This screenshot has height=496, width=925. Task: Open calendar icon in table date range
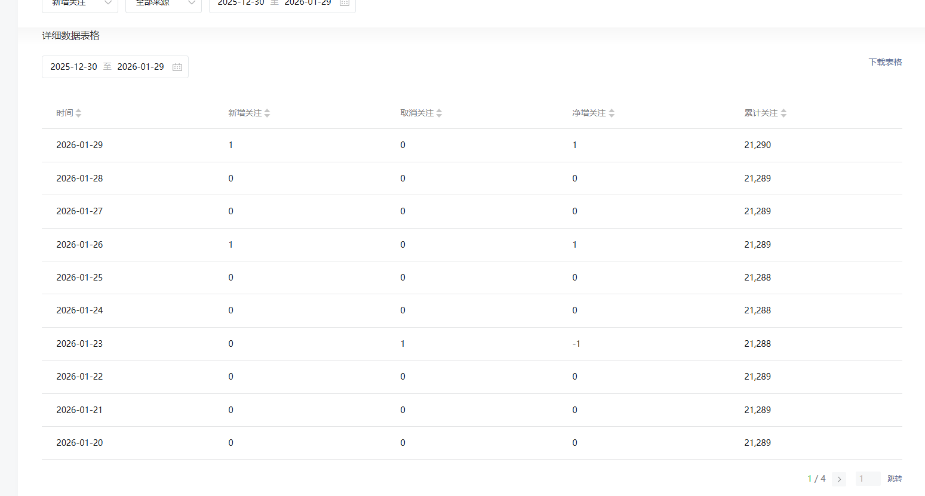pyautogui.click(x=177, y=67)
